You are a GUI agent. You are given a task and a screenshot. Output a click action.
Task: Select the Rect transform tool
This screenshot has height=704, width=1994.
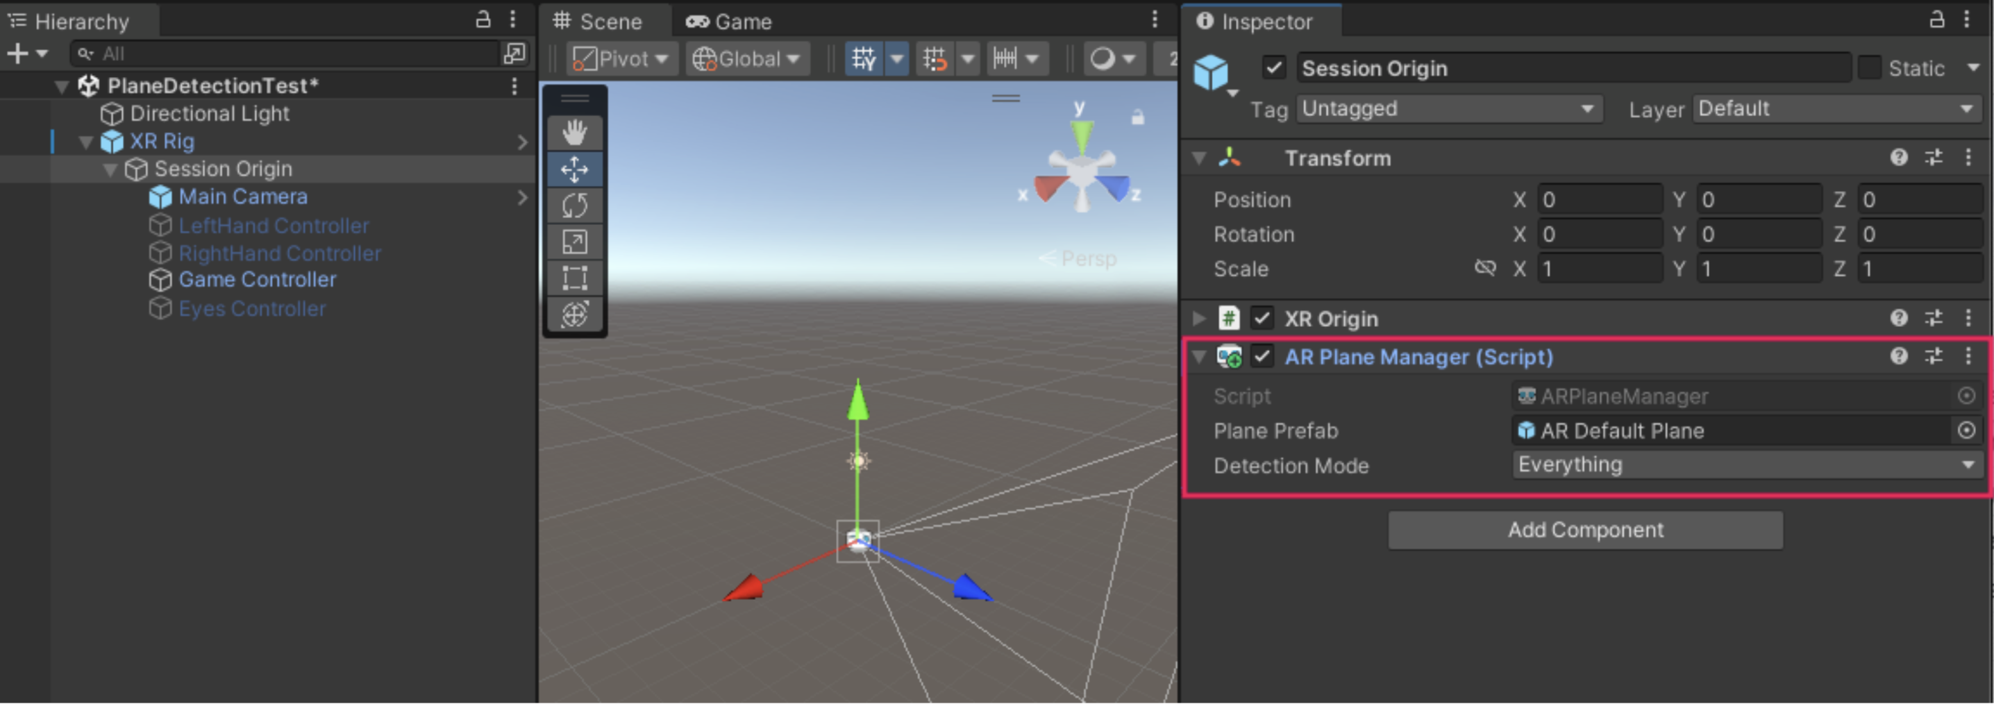tap(574, 277)
